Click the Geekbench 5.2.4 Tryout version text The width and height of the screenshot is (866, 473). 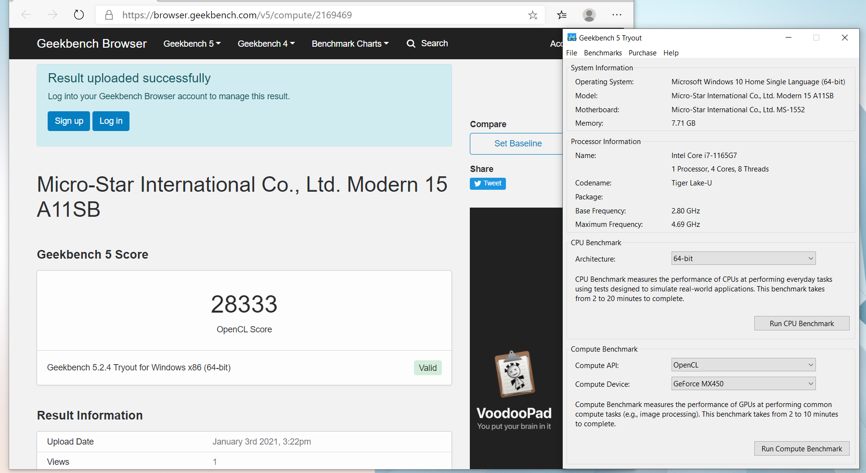[139, 368]
